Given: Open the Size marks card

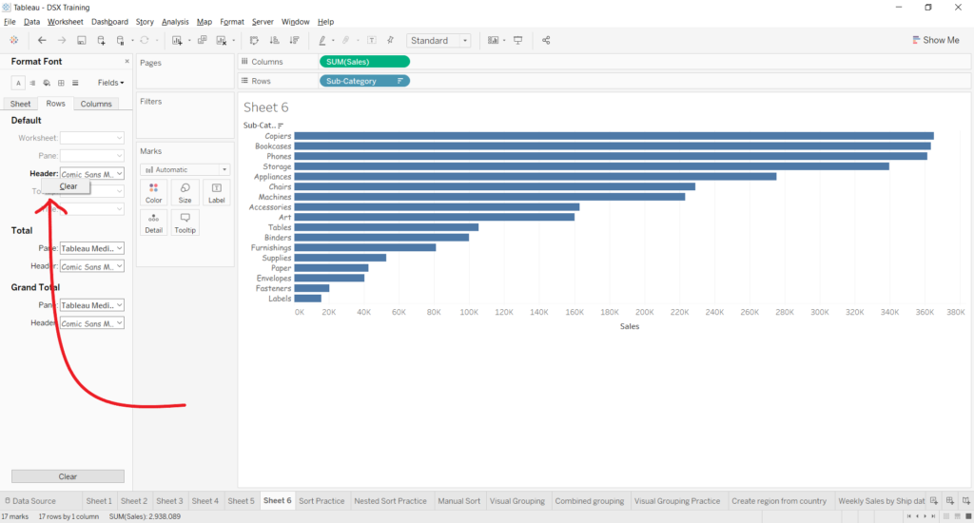Looking at the screenshot, I should click(185, 193).
